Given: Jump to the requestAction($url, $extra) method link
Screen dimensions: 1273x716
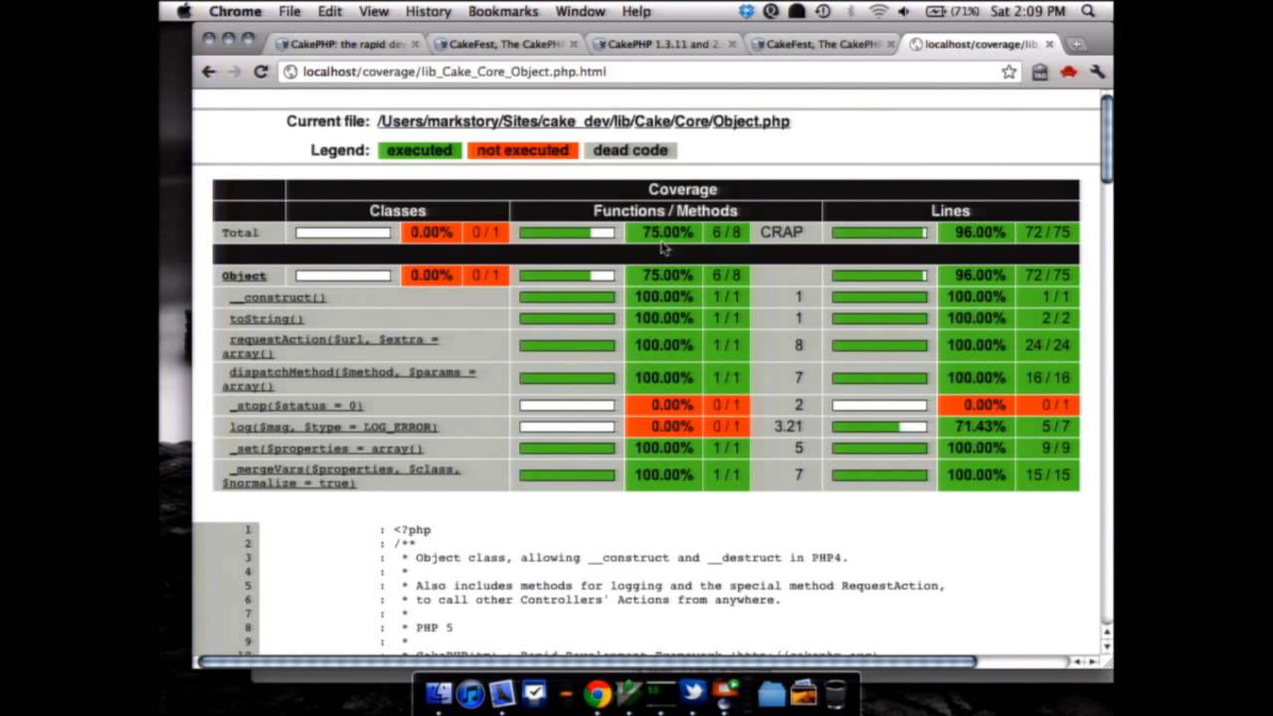Looking at the screenshot, I should (330, 346).
